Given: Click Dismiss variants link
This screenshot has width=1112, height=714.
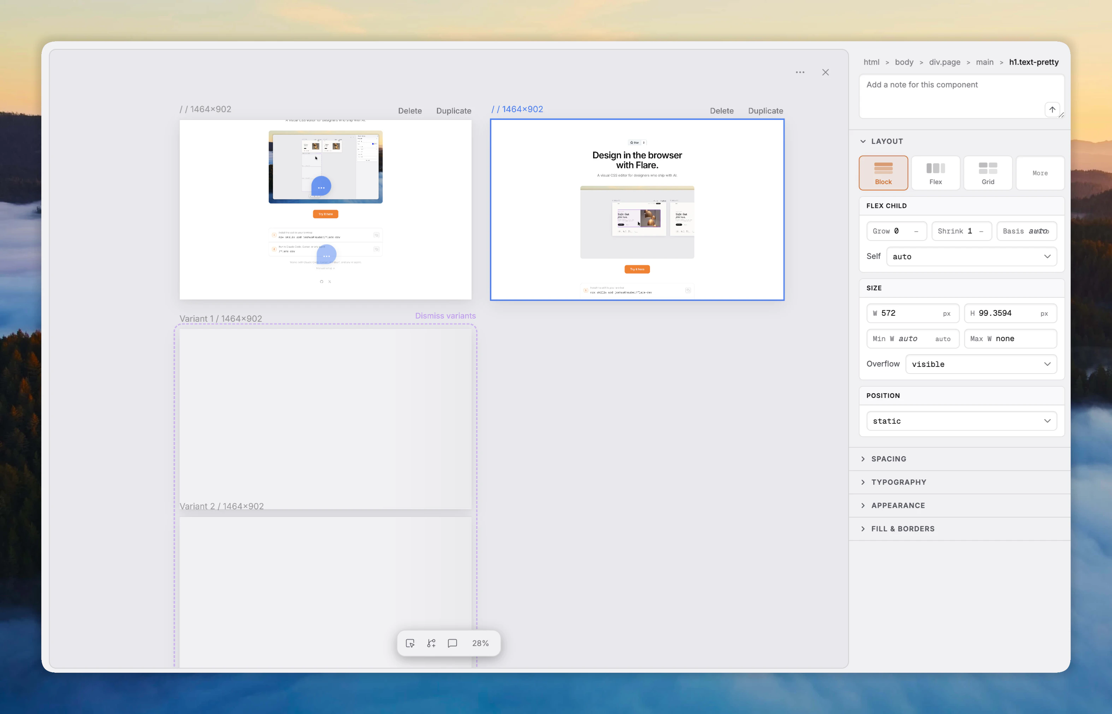Looking at the screenshot, I should point(445,316).
